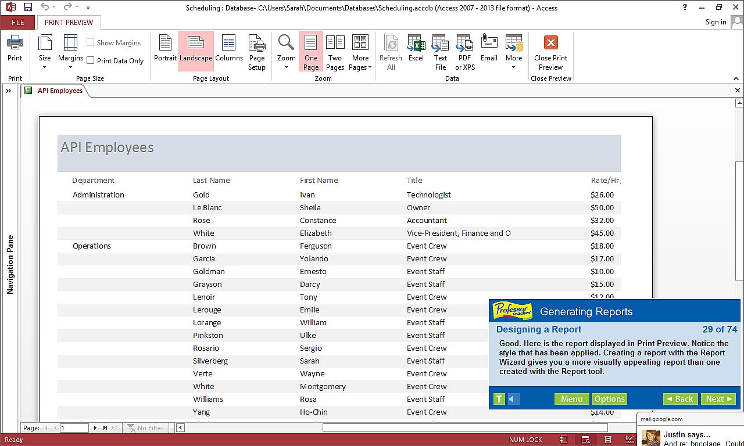
Task: Export the report to Excel
Action: coord(416,48)
